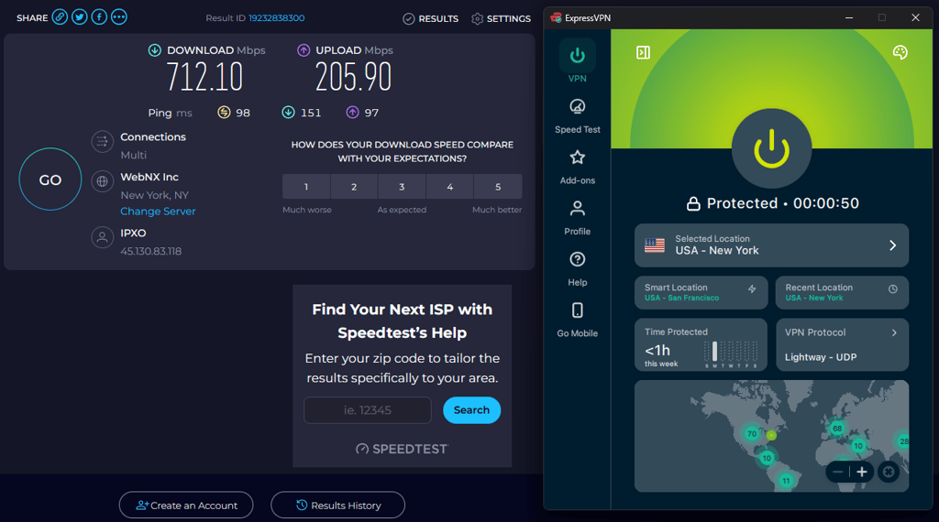
Task: Open the ExpressVPN theme palette icon
Action: click(900, 52)
